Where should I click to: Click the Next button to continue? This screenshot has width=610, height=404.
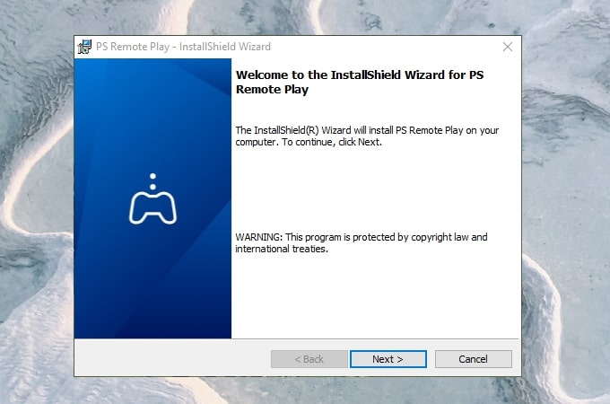tap(388, 359)
